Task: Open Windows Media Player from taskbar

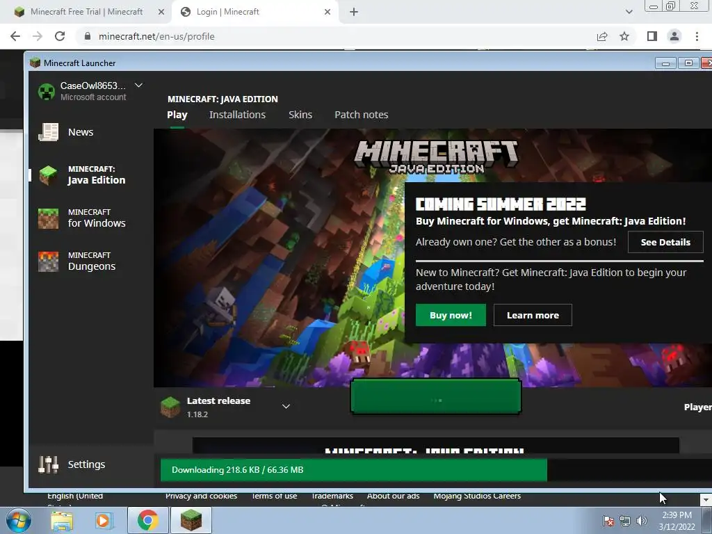Action: pyautogui.click(x=104, y=520)
